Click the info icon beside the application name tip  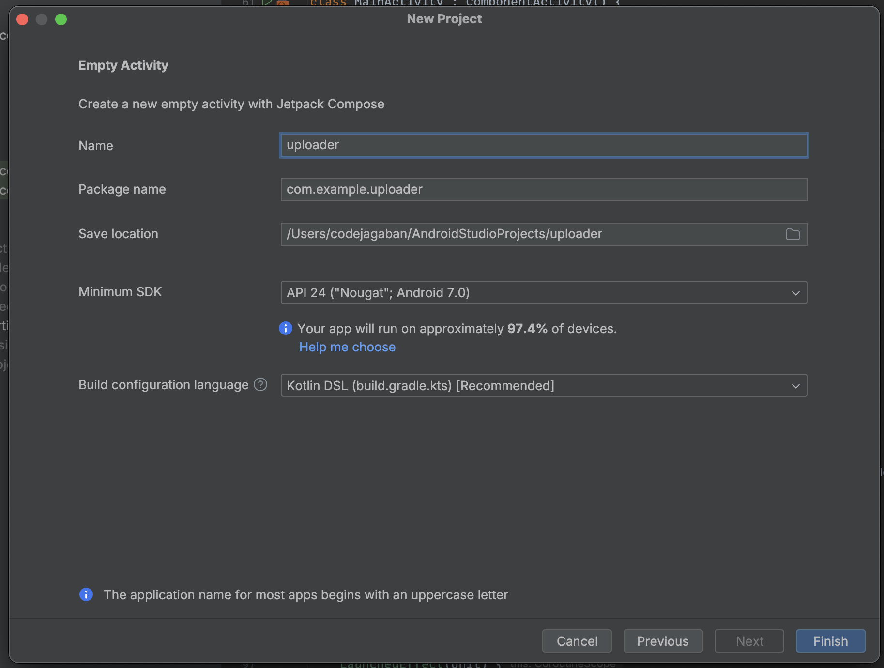pyautogui.click(x=86, y=594)
